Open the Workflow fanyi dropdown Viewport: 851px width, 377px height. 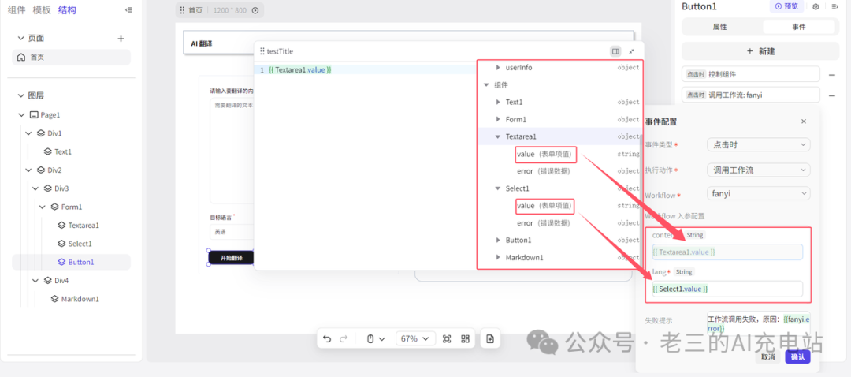click(759, 193)
